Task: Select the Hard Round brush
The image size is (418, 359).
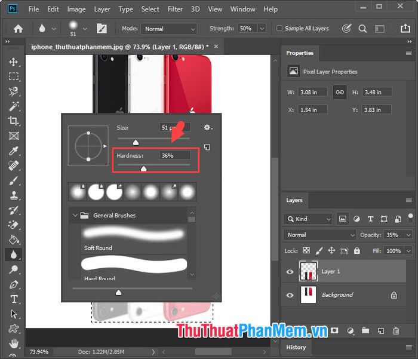Action: 134,268
